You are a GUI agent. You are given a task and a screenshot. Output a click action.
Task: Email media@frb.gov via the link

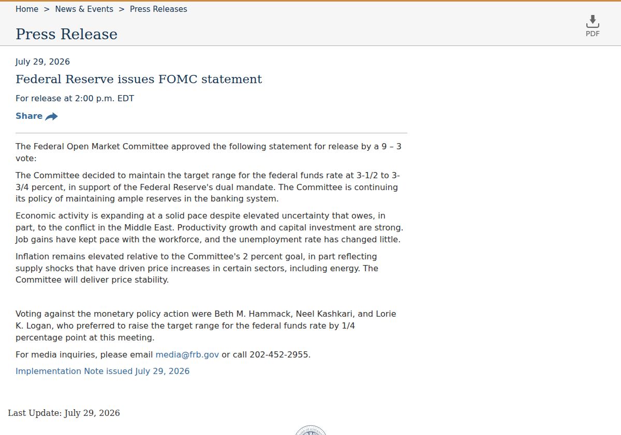coord(187,354)
